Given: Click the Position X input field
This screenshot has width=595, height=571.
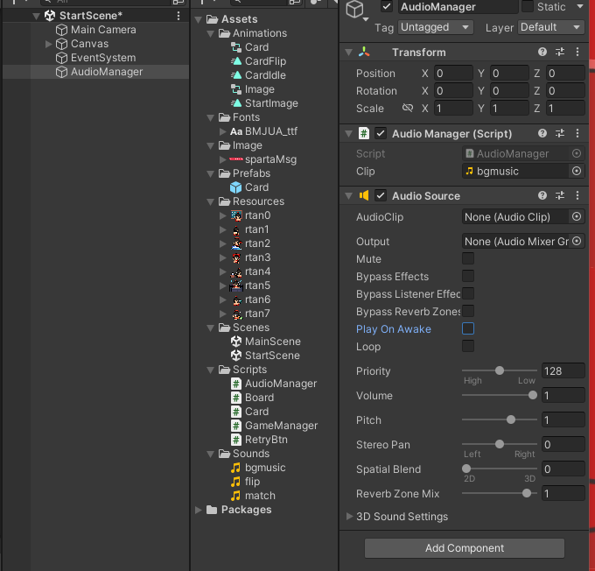Looking at the screenshot, I should click(x=453, y=74).
